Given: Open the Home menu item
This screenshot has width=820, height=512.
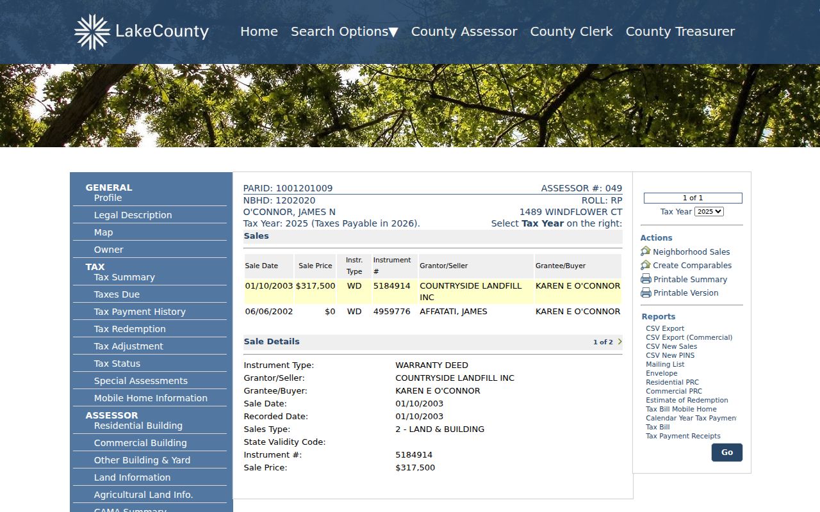Looking at the screenshot, I should tap(259, 31).
